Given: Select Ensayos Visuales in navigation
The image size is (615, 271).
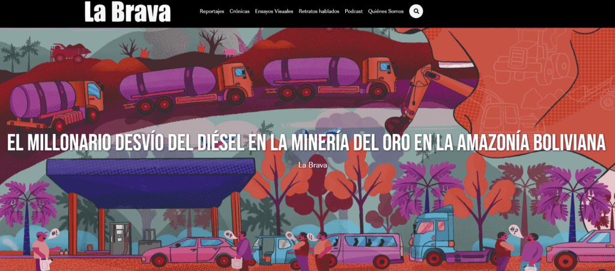Looking at the screenshot, I should tap(274, 11).
